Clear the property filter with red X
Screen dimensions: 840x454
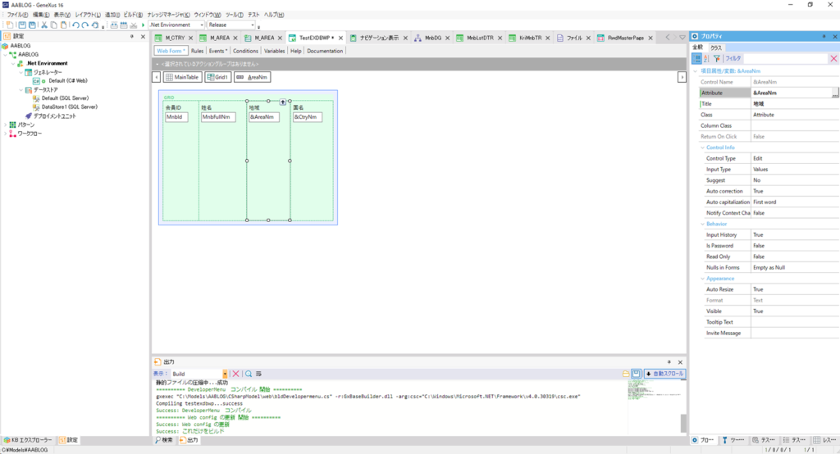click(x=833, y=58)
